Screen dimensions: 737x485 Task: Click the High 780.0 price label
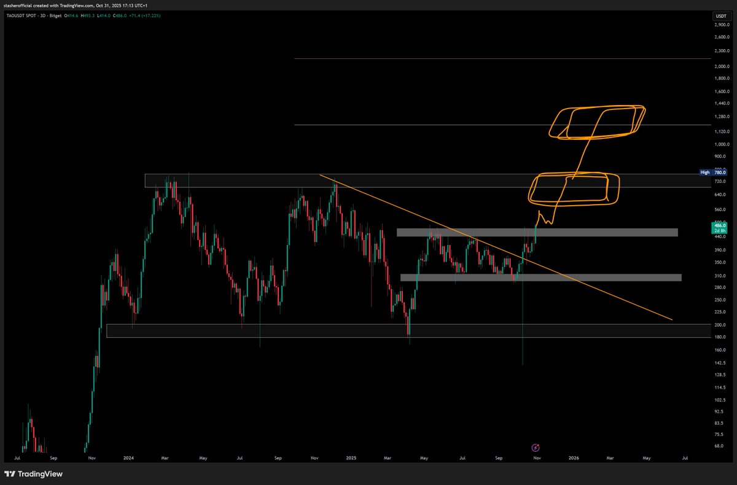click(714, 173)
